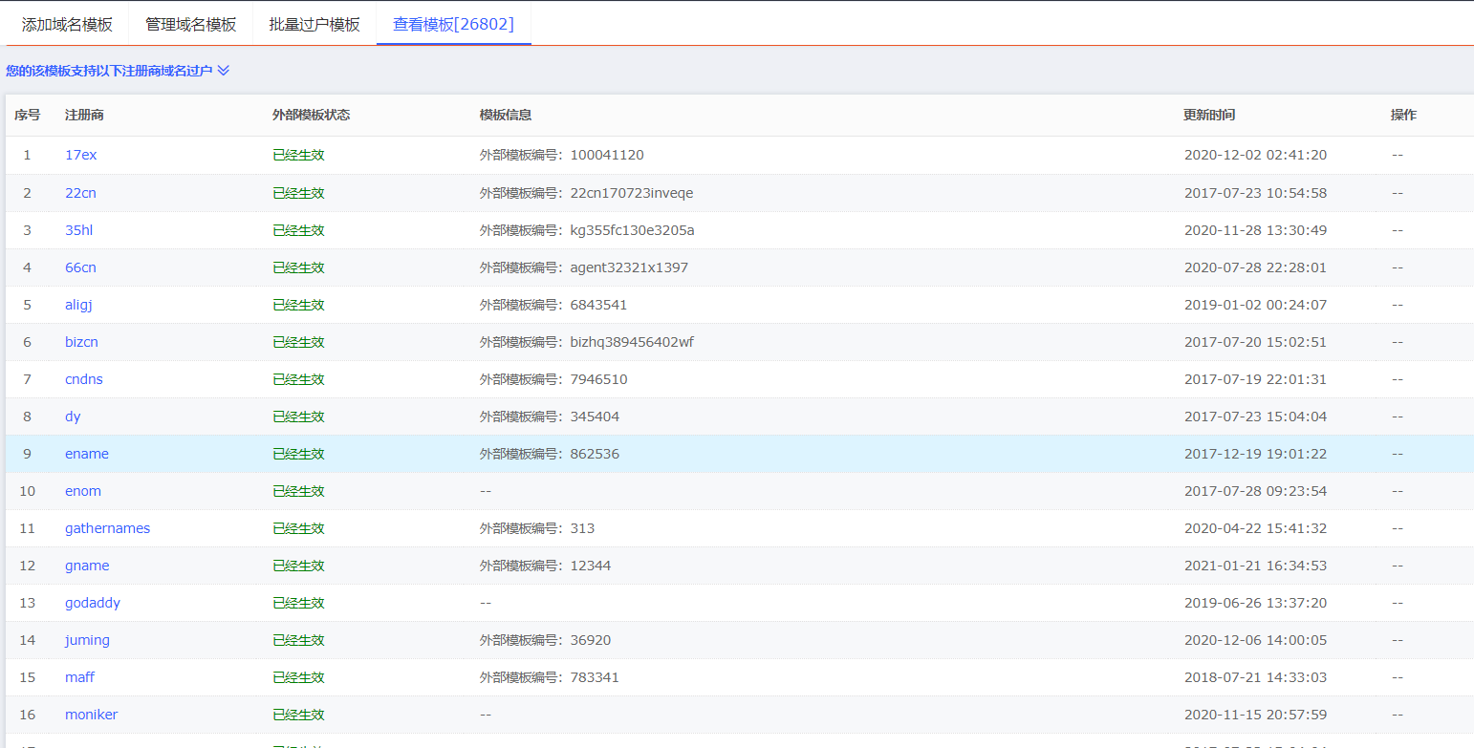Click the bizcn registrar link
This screenshot has height=748, width=1474.
click(x=81, y=342)
